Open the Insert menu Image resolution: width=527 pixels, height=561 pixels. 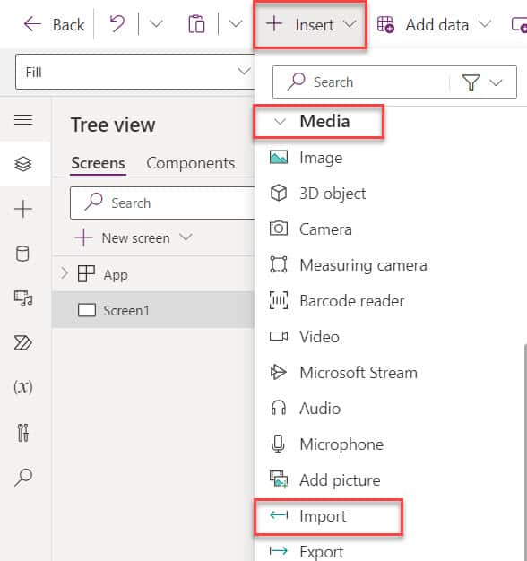coord(310,25)
